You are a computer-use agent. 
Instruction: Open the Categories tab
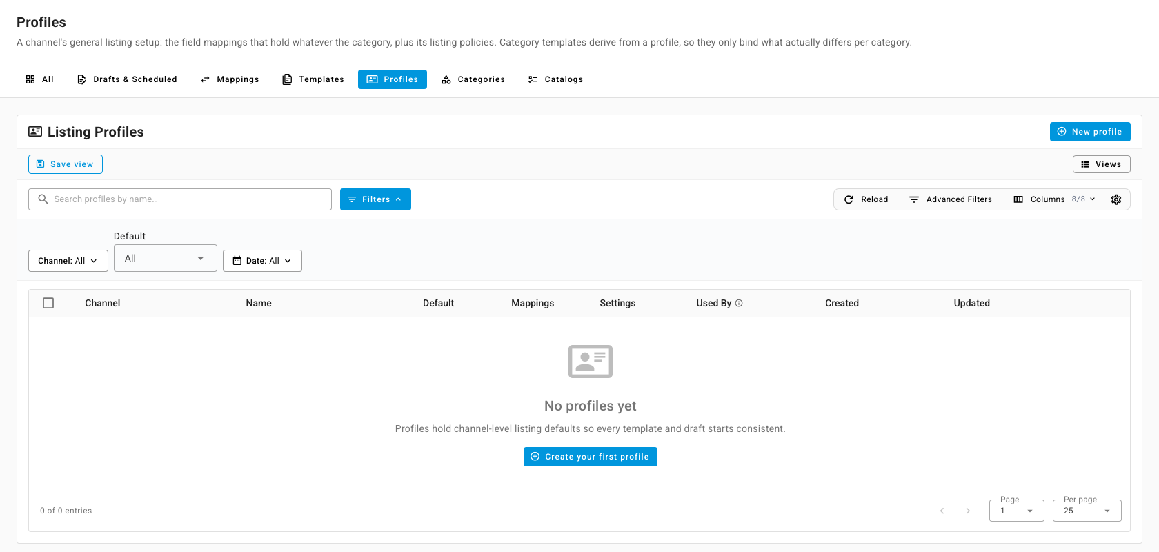click(x=473, y=79)
